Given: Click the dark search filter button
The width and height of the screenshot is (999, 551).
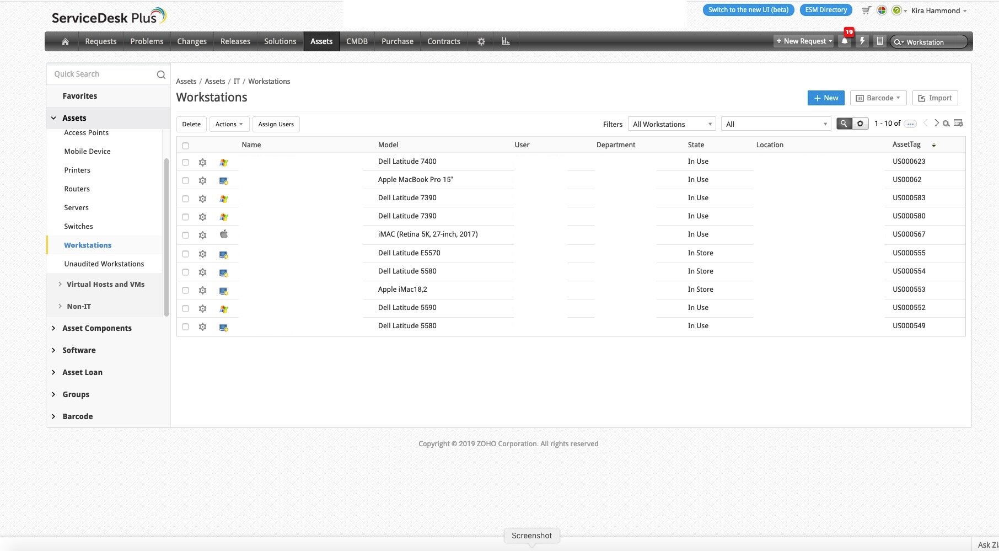Looking at the screenshot, I should pos(844,124).
